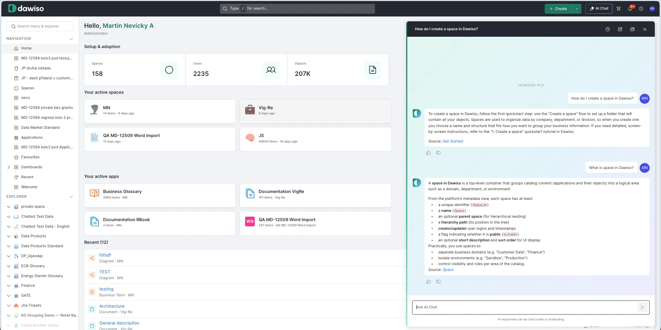Click the Create button

558,9
